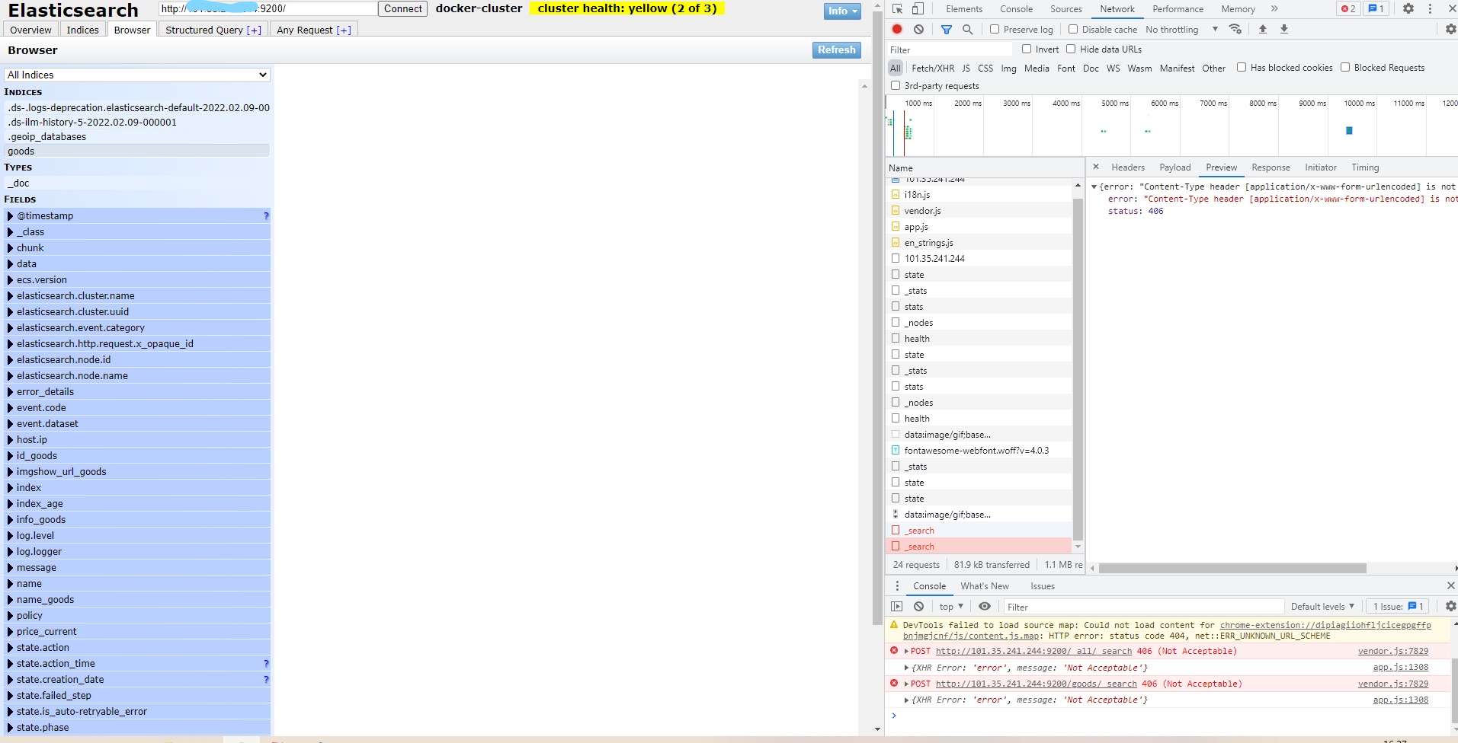Show the console sidebar icon

click(x=897, y=607)
